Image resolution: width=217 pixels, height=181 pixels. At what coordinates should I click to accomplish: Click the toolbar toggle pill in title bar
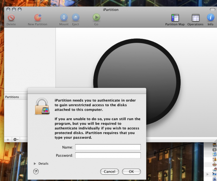tap(212, 10)
